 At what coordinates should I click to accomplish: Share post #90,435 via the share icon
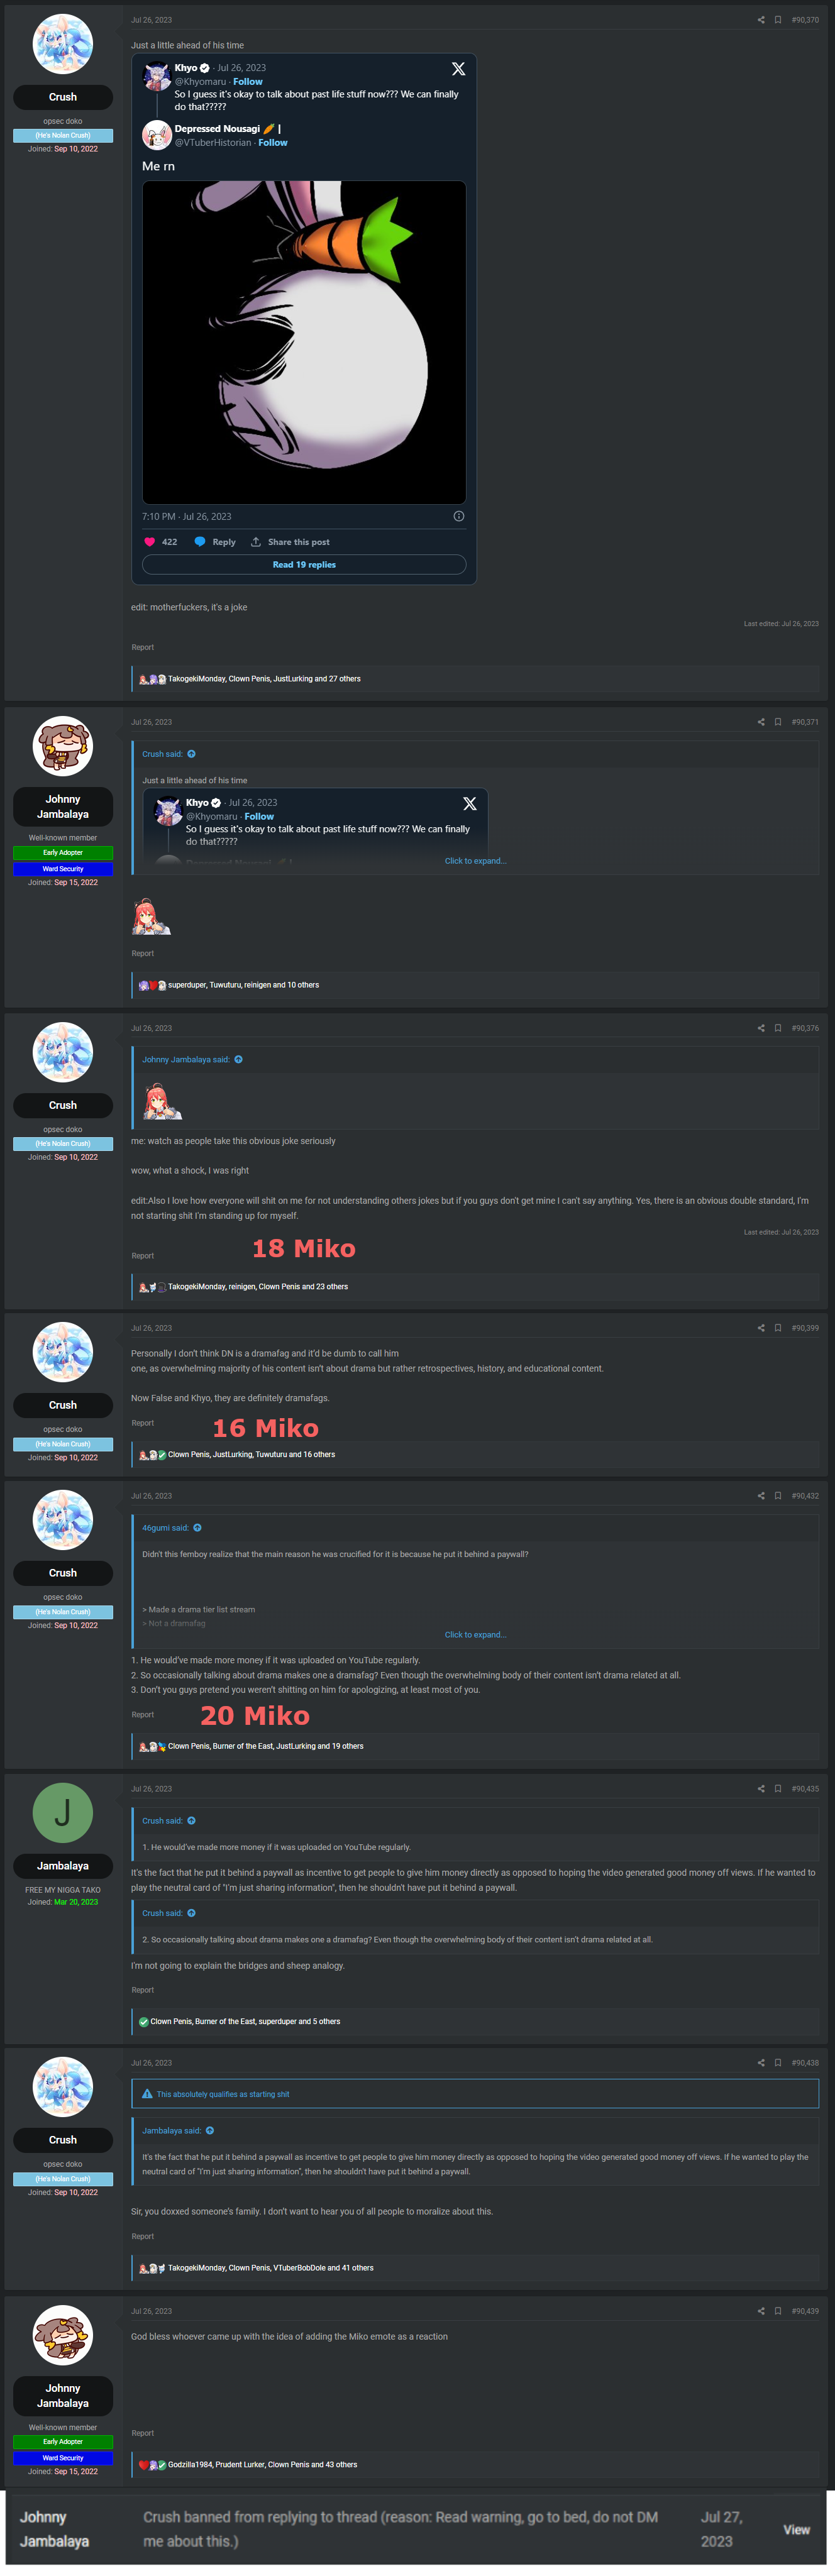point(761,1789)
